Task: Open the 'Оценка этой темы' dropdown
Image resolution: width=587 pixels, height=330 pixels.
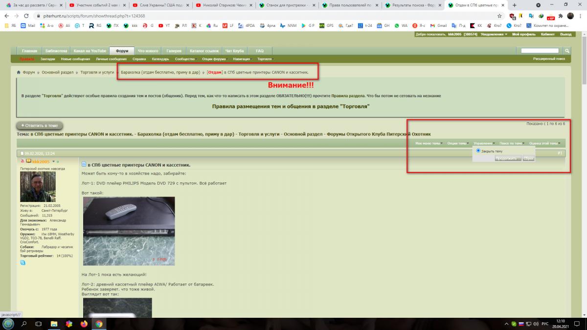Action: pyautogui.click(x=545, y=143)
